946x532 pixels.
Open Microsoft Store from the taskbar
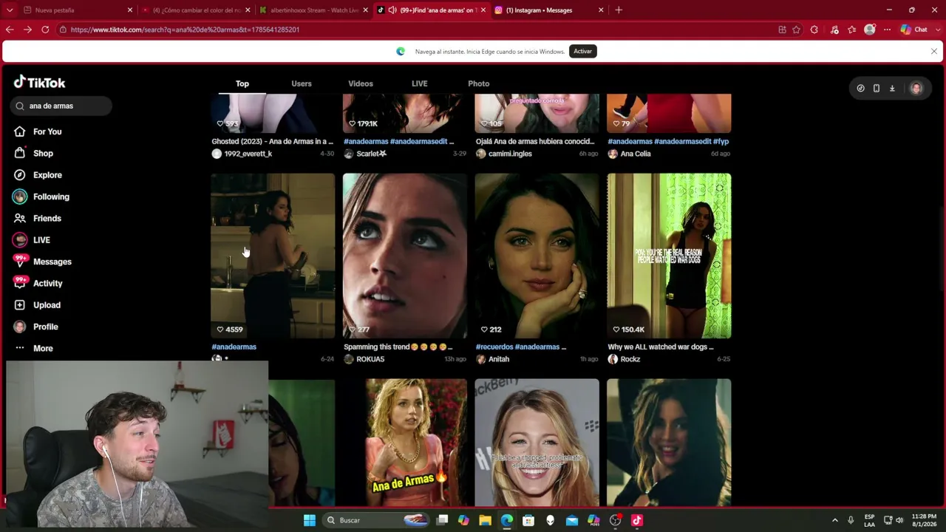click(528, 520)
